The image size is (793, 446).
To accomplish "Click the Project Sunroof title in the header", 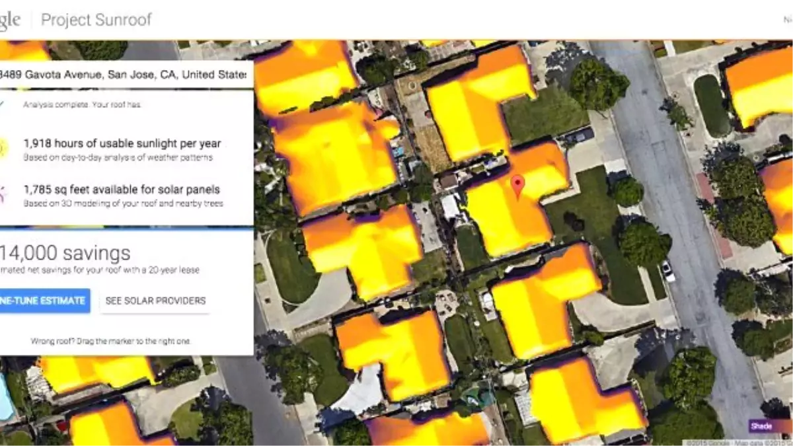I will (96, 20).
